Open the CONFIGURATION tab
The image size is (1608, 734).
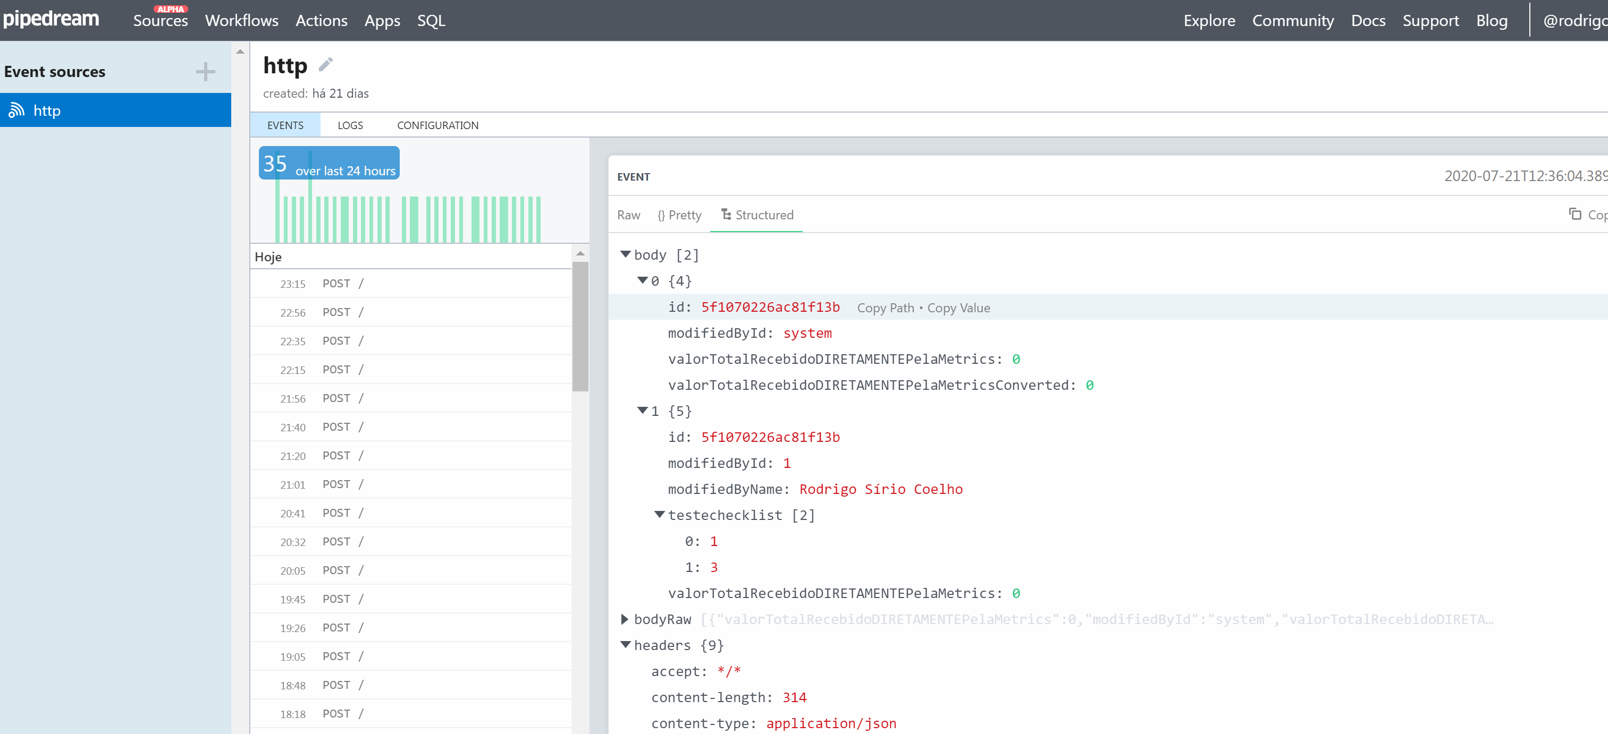pos(437,125)
